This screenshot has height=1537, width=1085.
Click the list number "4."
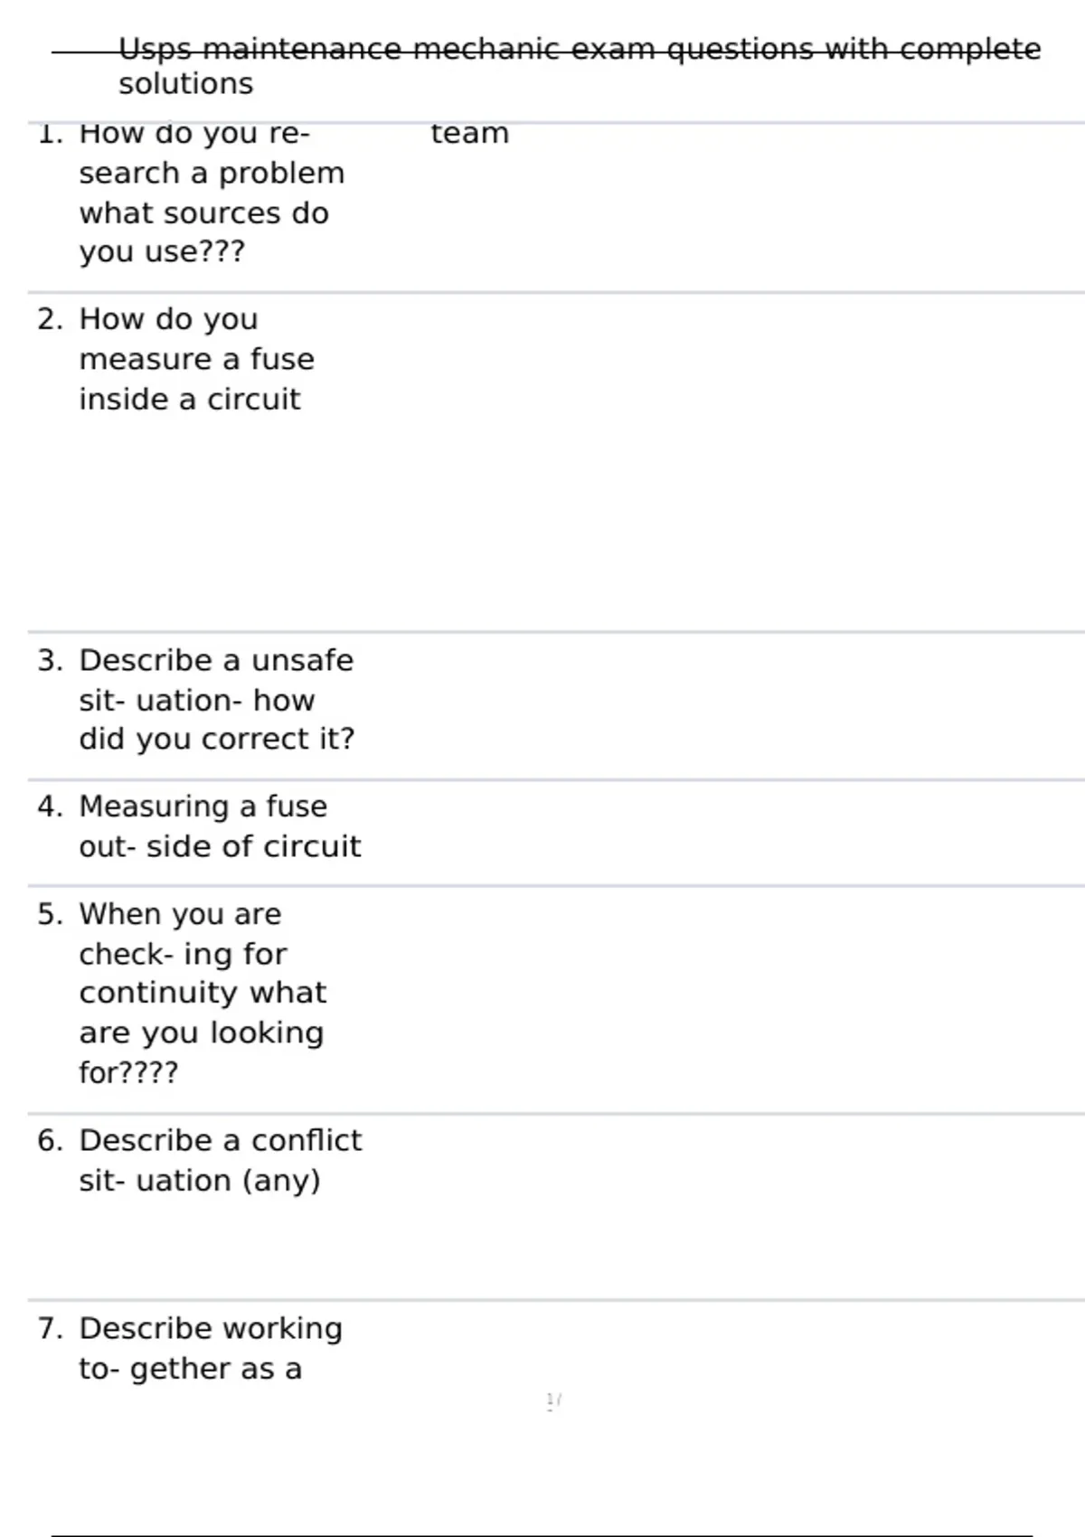50,806
